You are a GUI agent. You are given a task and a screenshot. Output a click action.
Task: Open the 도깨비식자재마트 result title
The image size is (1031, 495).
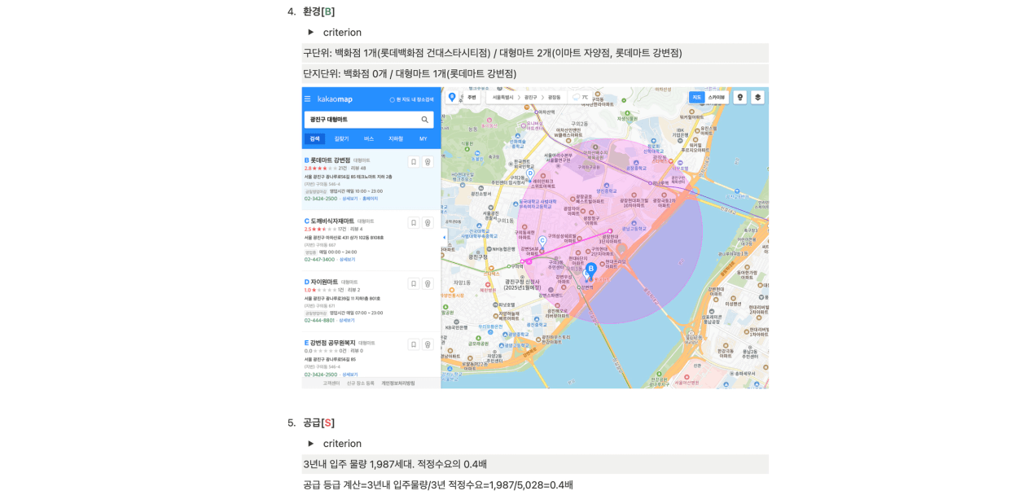pos(332,221)
